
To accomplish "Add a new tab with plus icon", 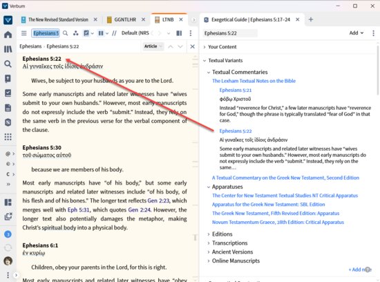I will coord(311,19).
